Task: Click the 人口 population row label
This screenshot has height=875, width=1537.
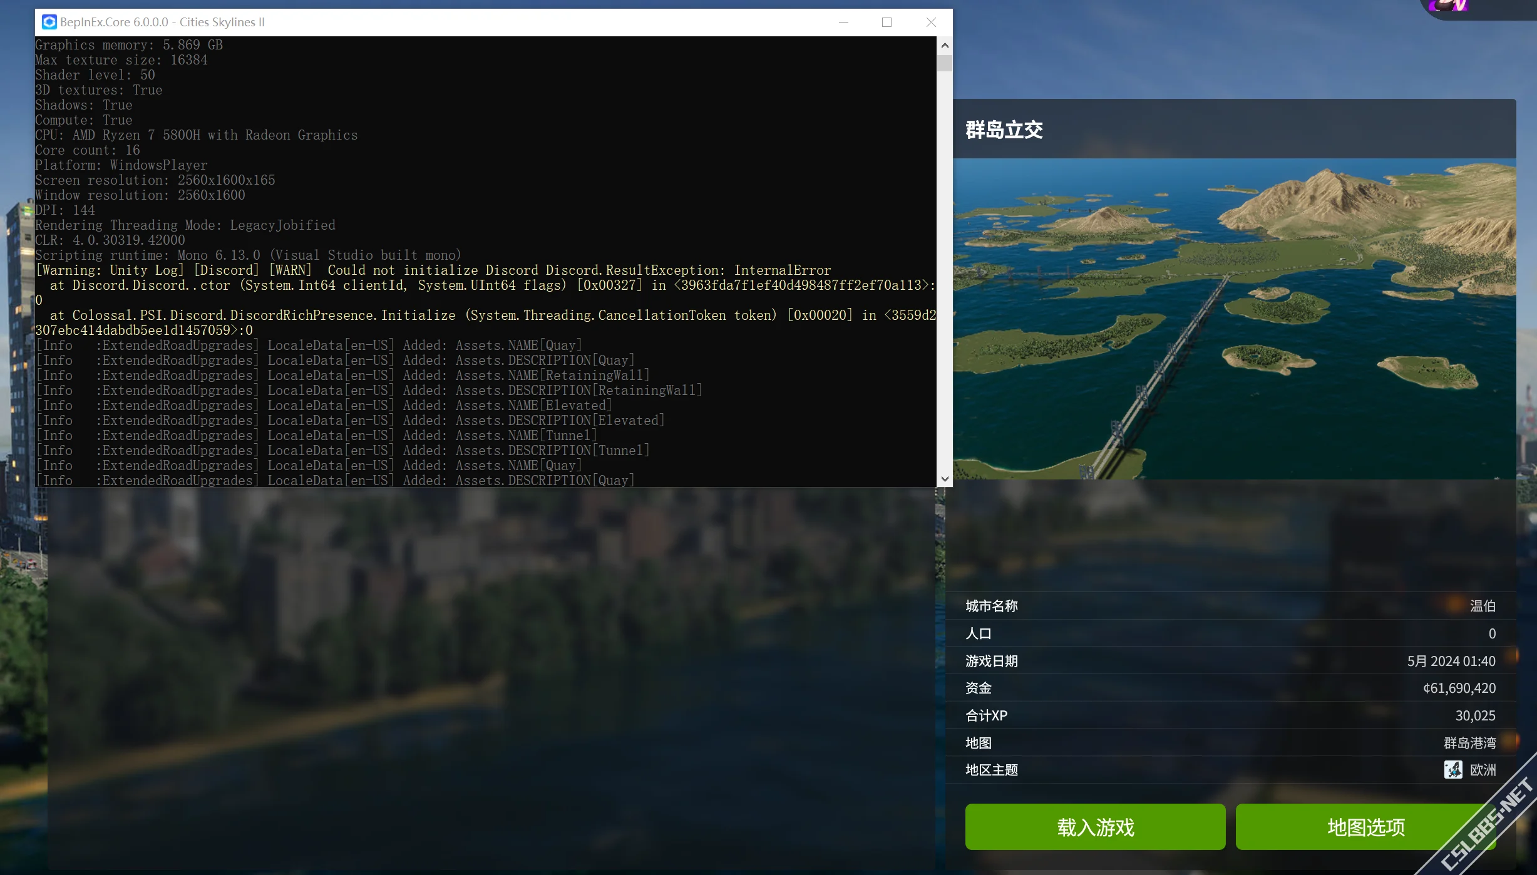Action: click(979, 633)
